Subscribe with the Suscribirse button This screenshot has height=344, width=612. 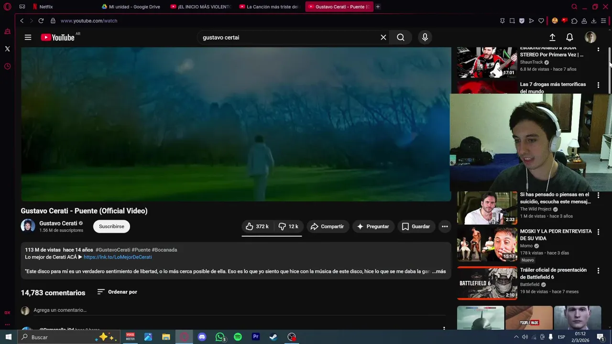point(111,226)
